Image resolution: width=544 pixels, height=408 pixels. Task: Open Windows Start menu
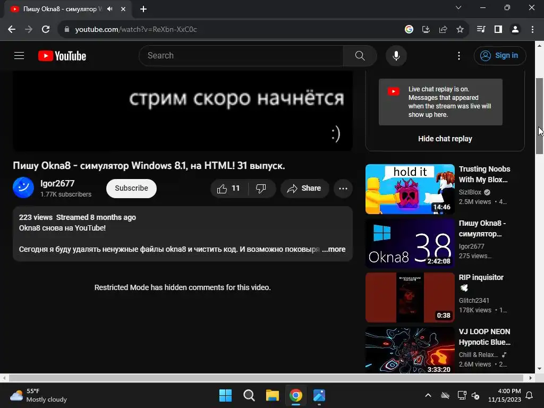pyautogui.click(x=225, y=395)
